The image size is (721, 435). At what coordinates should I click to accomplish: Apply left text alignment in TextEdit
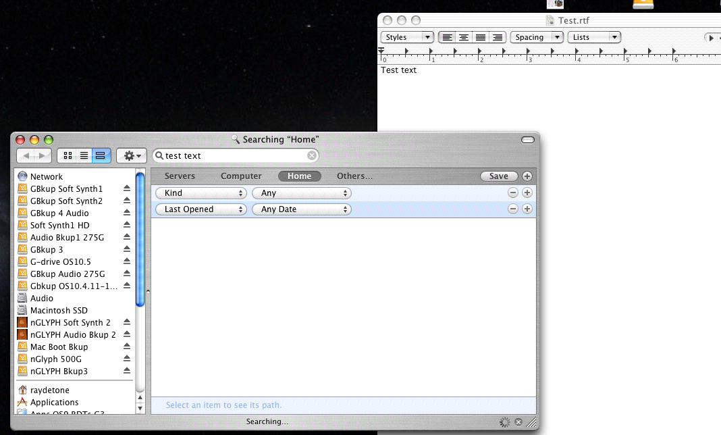point(448,37)
